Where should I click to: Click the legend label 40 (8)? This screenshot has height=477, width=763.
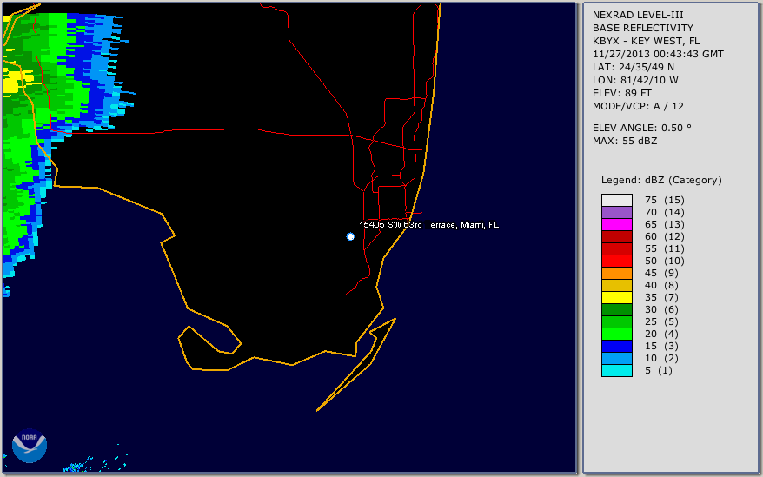[x=661, y=285]
